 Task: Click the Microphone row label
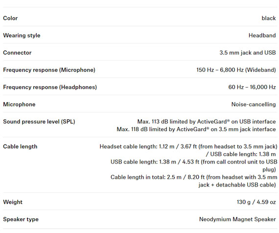click(x=19, y=104)
